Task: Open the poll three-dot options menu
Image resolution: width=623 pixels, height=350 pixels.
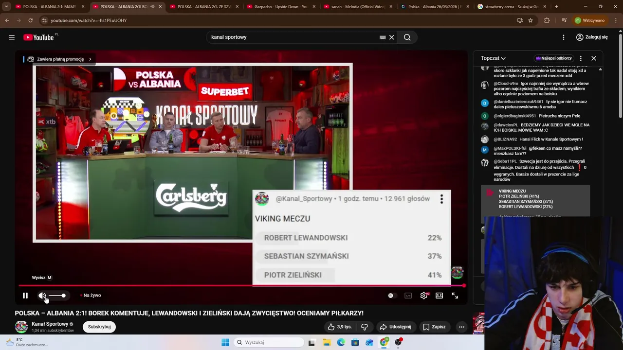Action: pos(441,199)
